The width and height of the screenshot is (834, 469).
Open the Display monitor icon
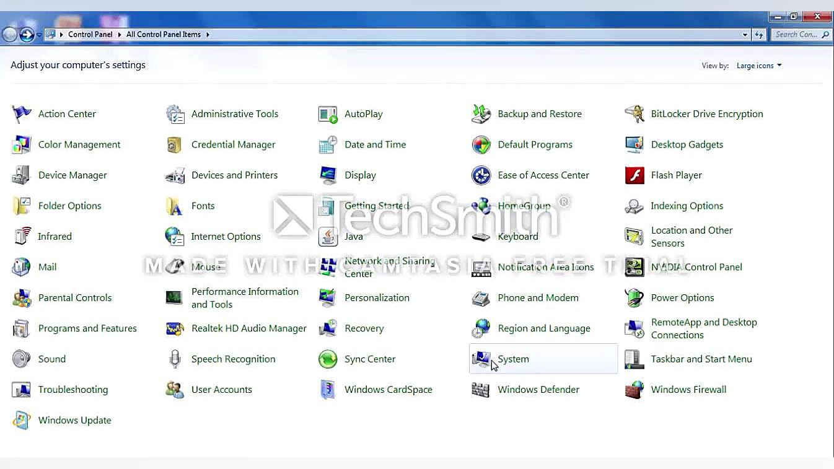pos(328,175)
